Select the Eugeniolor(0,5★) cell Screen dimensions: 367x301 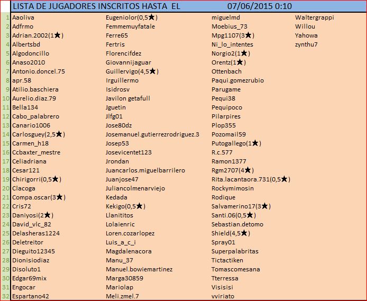(132, 17)
